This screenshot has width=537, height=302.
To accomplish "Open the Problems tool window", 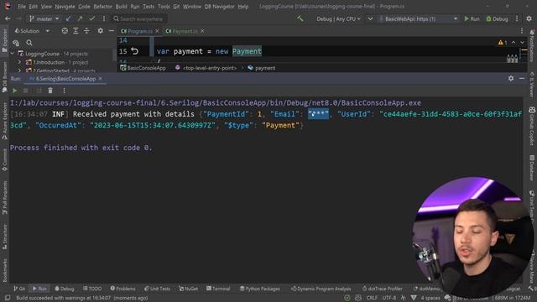I will [123, 289].
